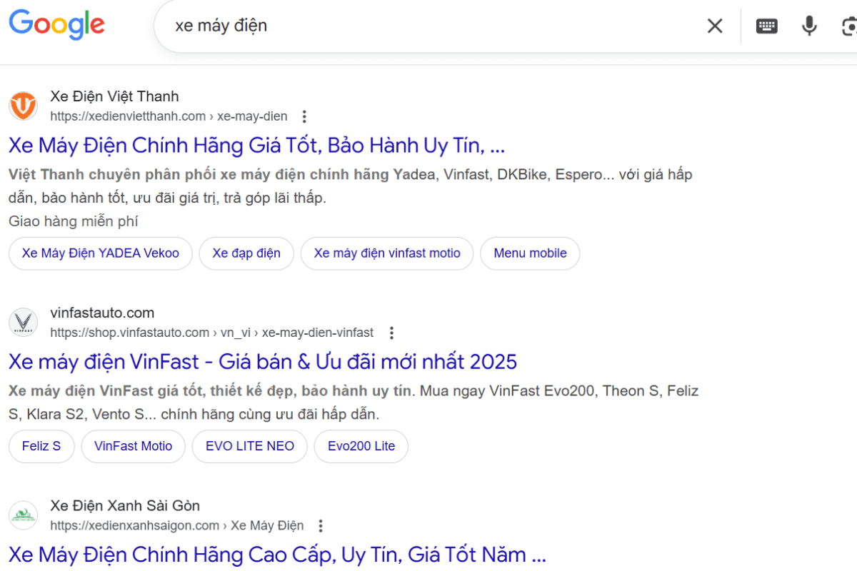The width and height of the screenshot is (857, 571).
Task: Open 'Xe máy điện VinFast - Giá bán' result
Action: click(262, 362)
